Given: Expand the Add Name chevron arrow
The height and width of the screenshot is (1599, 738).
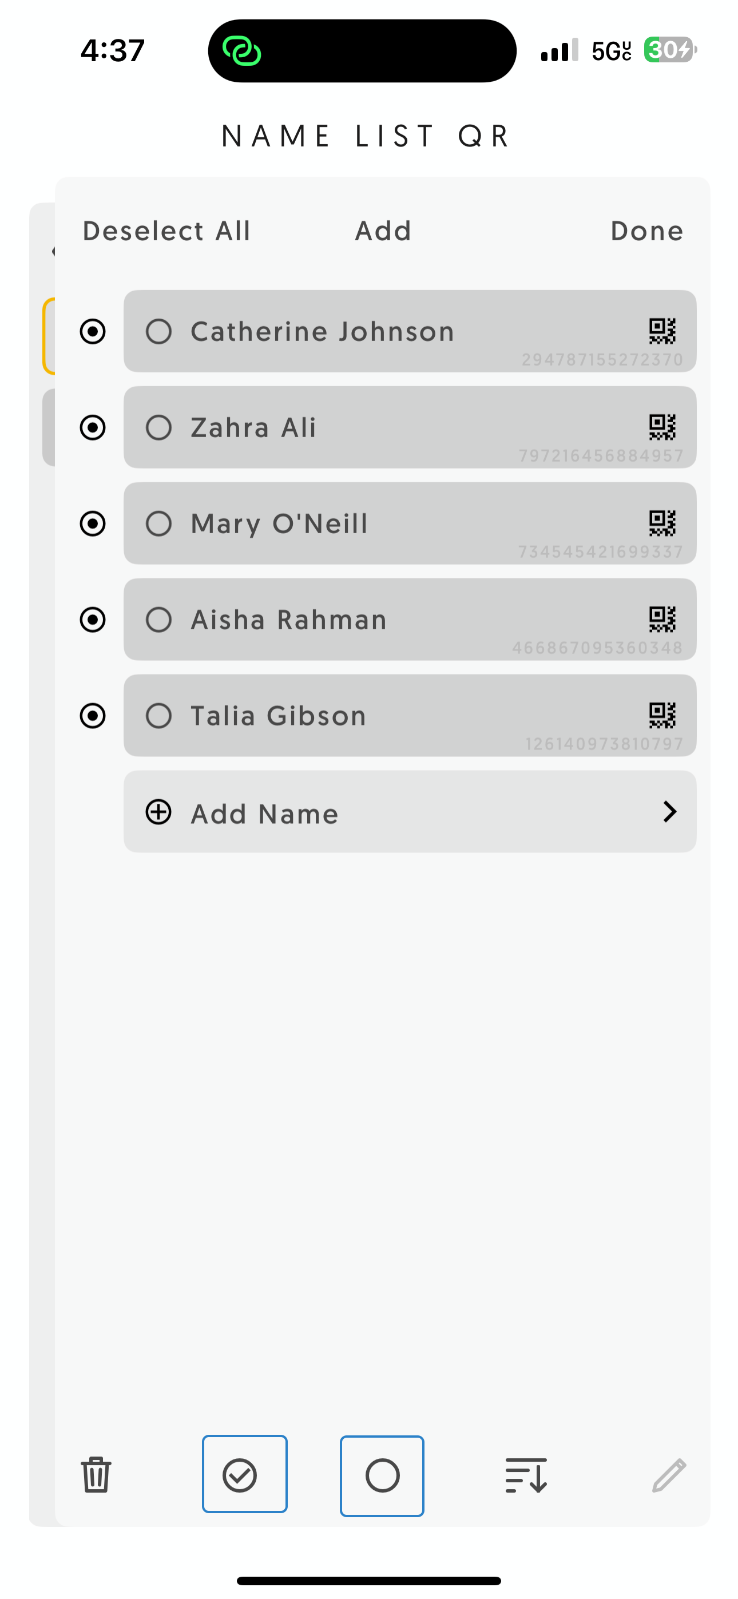Looking at the screenshot, I should pos(669,811).
